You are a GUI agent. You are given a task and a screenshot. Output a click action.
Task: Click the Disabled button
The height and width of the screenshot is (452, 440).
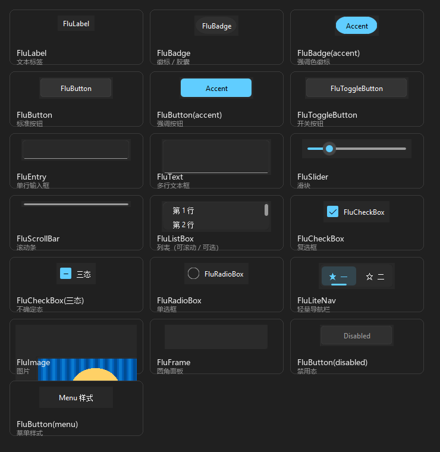pos(356,335)
